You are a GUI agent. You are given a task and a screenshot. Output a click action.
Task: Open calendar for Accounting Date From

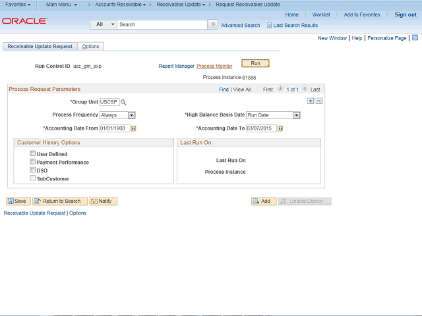pos(133,129)
